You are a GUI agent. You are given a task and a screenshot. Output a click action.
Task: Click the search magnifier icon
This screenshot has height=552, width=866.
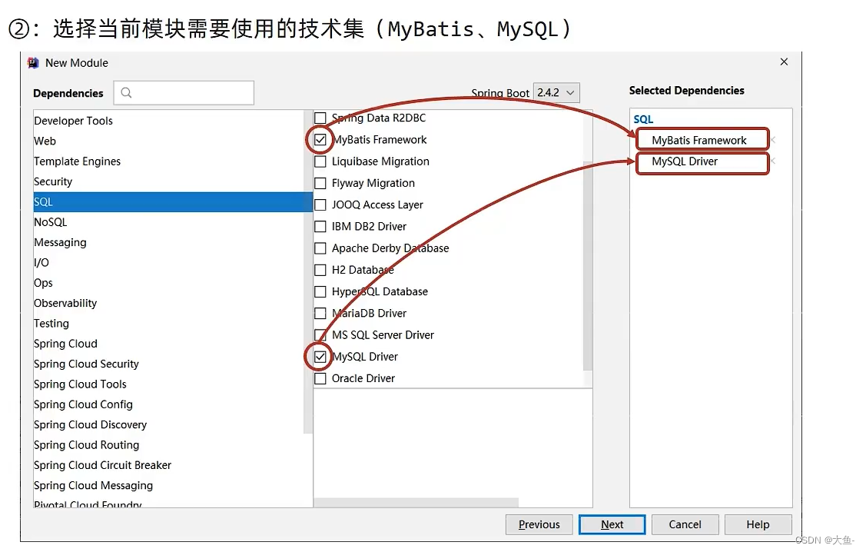coord(126,93)
